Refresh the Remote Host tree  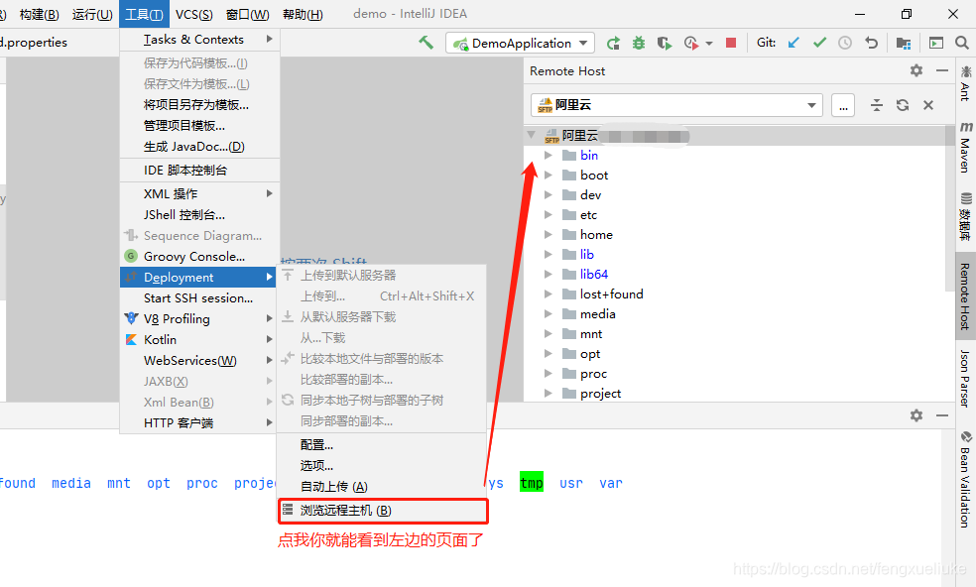click(x=903, y=105)
